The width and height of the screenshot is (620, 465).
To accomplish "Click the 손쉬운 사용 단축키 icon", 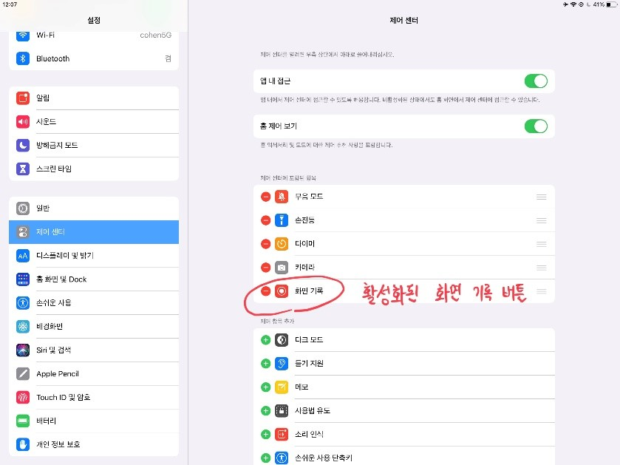I will [x=282, y=458].
